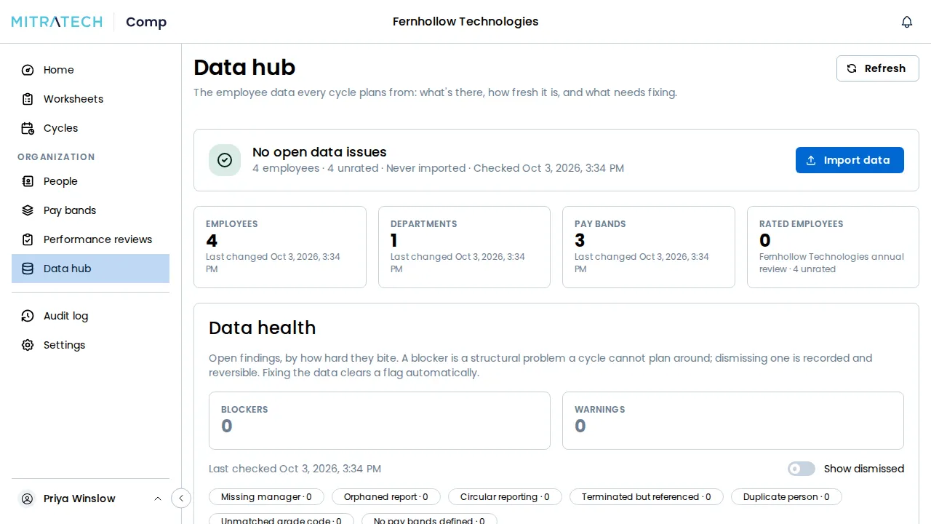Expand the Priya Winslow user menu chevron
This screenshot has height=524, width=931.
(158, 499)
